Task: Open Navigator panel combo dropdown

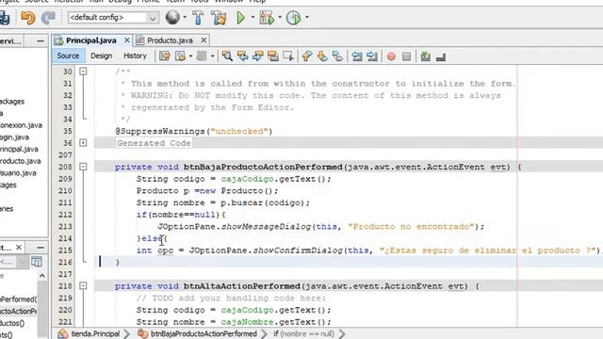Action: point(23,262)
